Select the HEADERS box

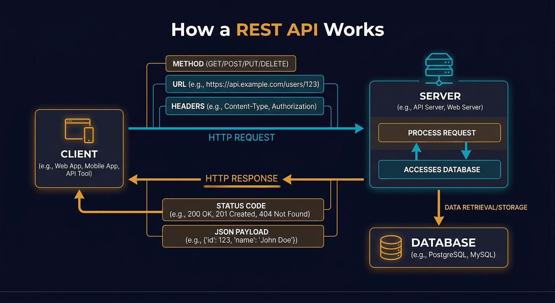point(244,106)
